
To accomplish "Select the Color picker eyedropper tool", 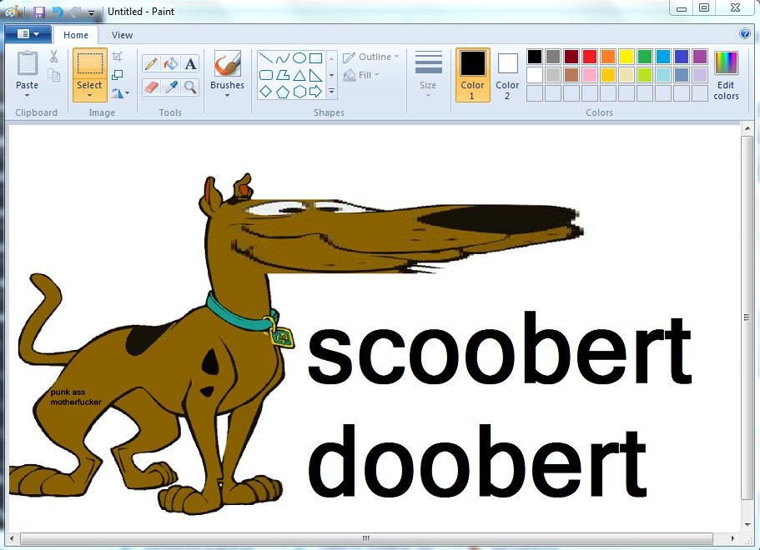I will tap(171, 87).
